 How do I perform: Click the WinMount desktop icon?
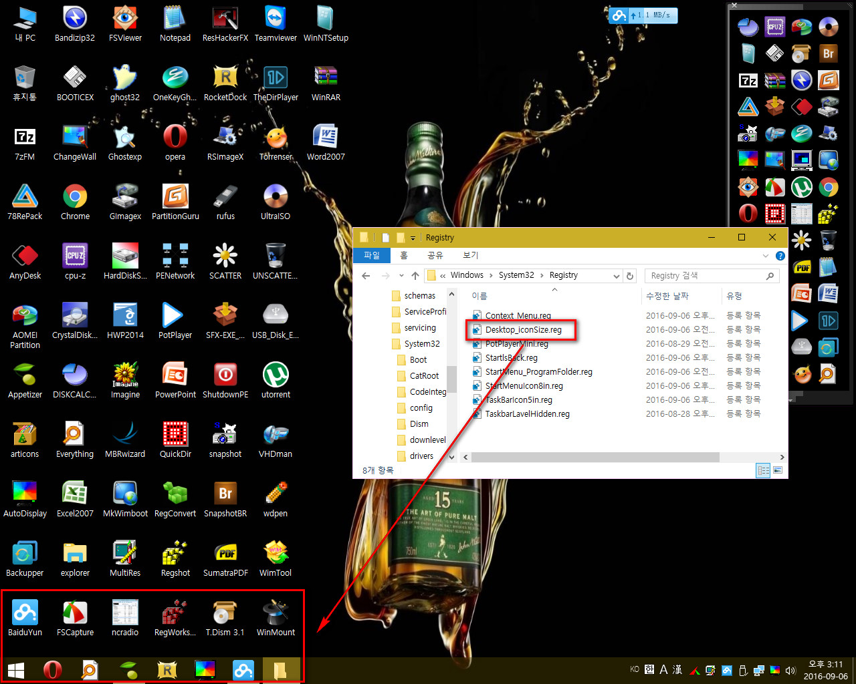(276, 619)
